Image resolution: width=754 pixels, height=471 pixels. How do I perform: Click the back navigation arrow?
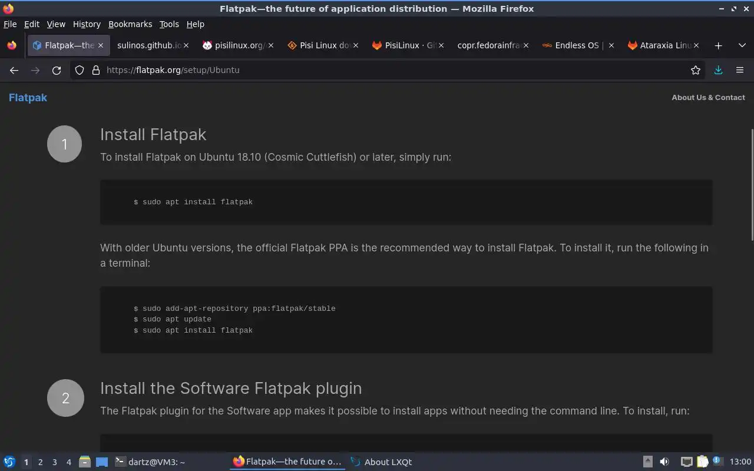coord(14,70)
